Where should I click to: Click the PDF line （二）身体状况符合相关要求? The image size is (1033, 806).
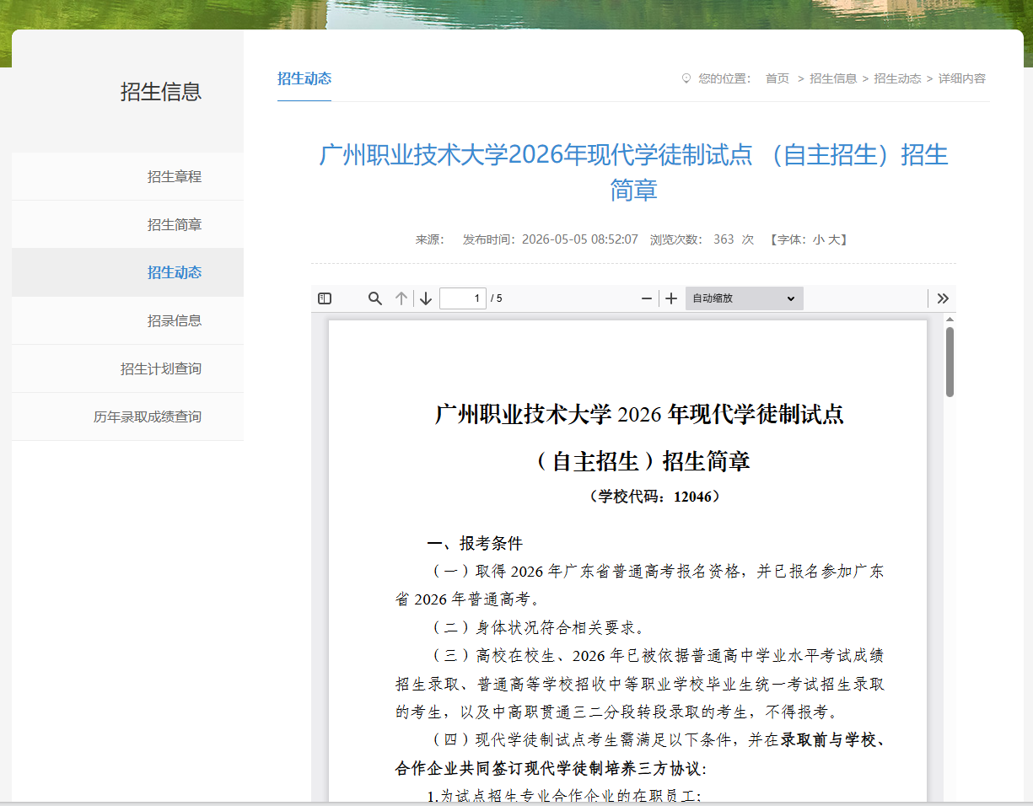pos(539,627)
